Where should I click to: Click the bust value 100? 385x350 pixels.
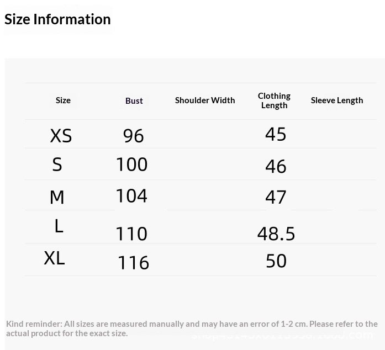click(x=132, y=164)
